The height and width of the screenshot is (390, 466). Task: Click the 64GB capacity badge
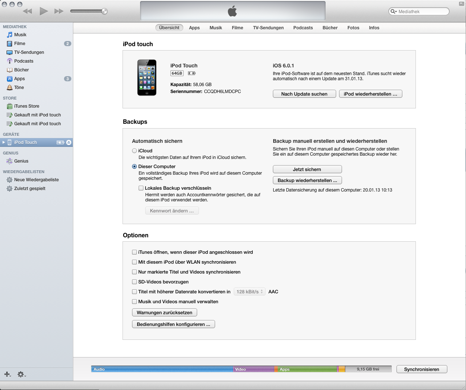(x=177, y=73)
